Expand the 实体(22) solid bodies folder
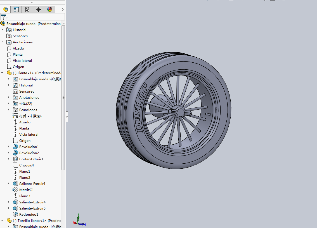The width and height of the screenshot is (317, 228). [x=9, y=104]
